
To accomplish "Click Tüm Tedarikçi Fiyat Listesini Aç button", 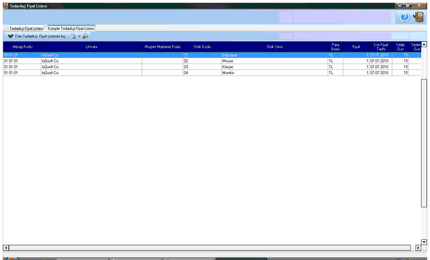I will [x=38, y=36].
